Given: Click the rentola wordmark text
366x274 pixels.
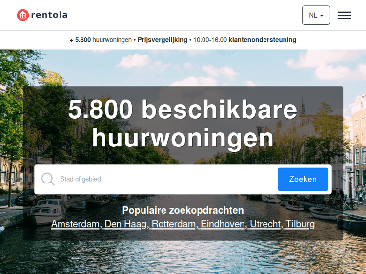Looking at the screenshot, I should 49,15.
